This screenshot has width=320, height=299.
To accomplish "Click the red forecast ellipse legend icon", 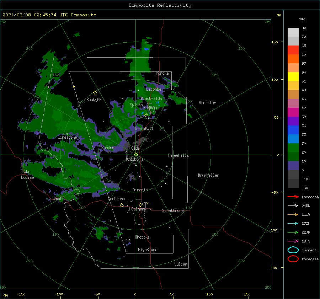I will point(293,259).
